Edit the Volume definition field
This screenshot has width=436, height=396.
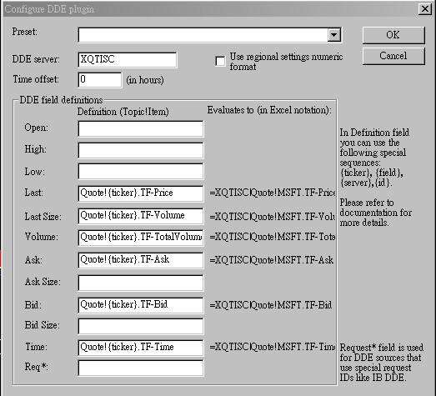pos(141,238)
